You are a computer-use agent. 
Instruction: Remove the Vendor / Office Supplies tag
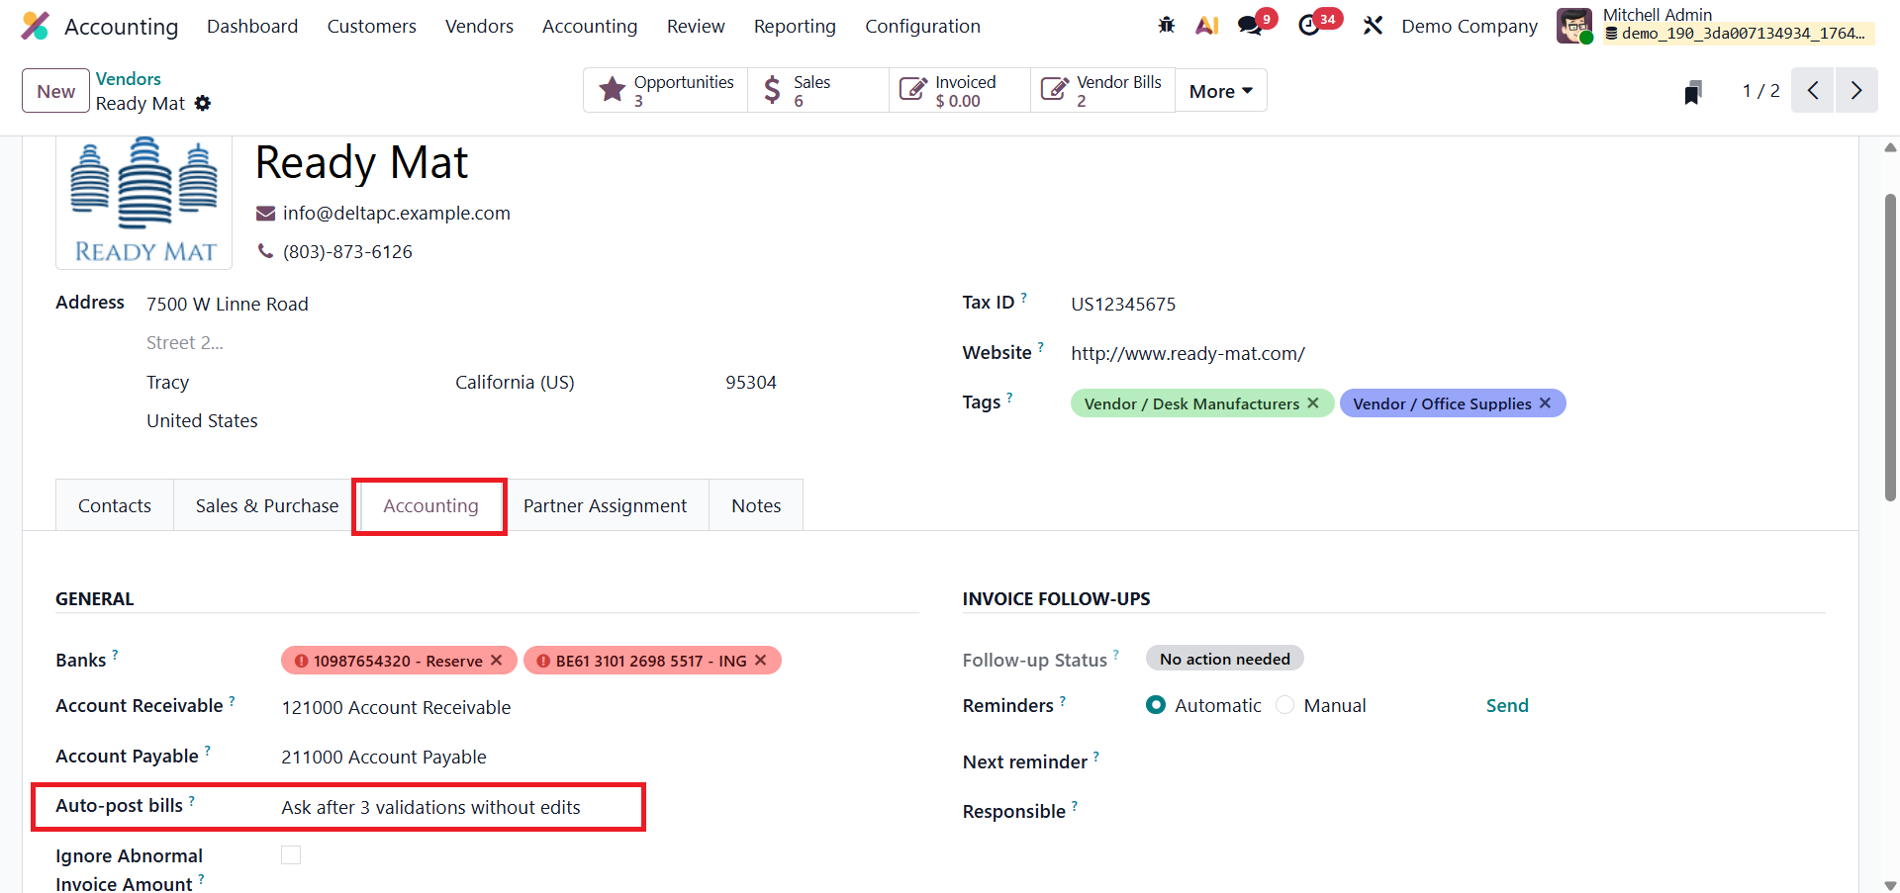coord(1545,403)
